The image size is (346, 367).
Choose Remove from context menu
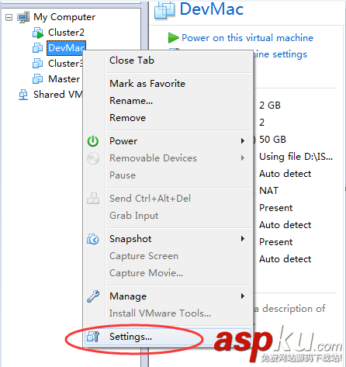pos(128,118)
